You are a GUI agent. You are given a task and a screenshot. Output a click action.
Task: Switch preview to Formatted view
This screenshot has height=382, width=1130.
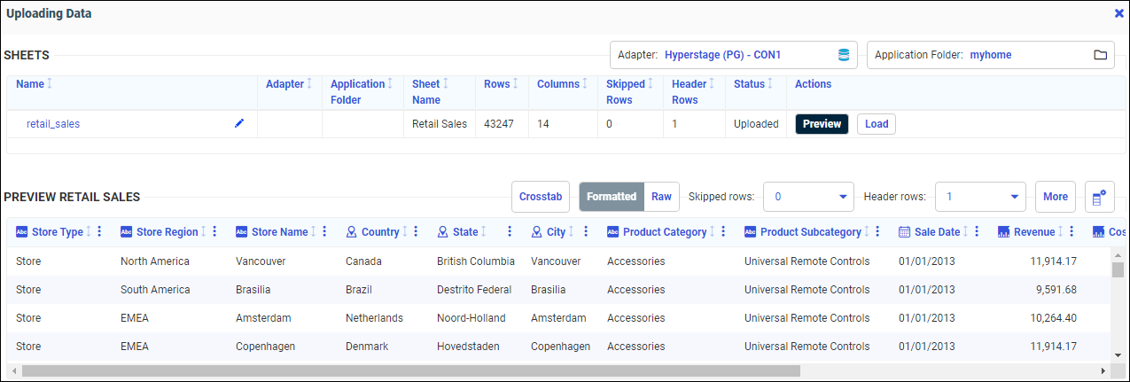(x=612, y=197)
